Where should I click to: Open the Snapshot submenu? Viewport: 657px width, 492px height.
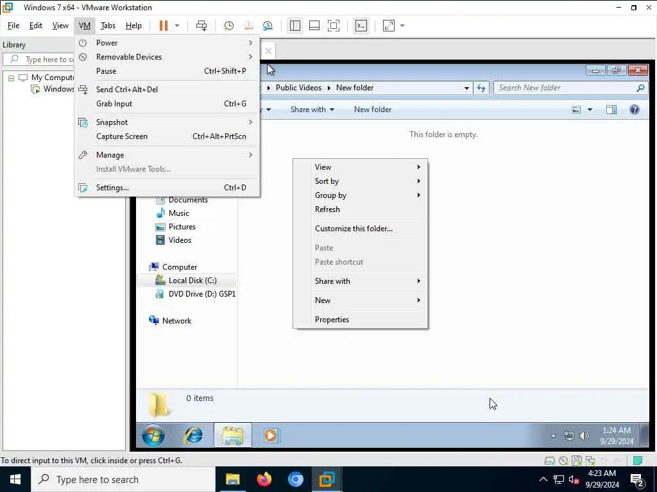coord(167,122)
